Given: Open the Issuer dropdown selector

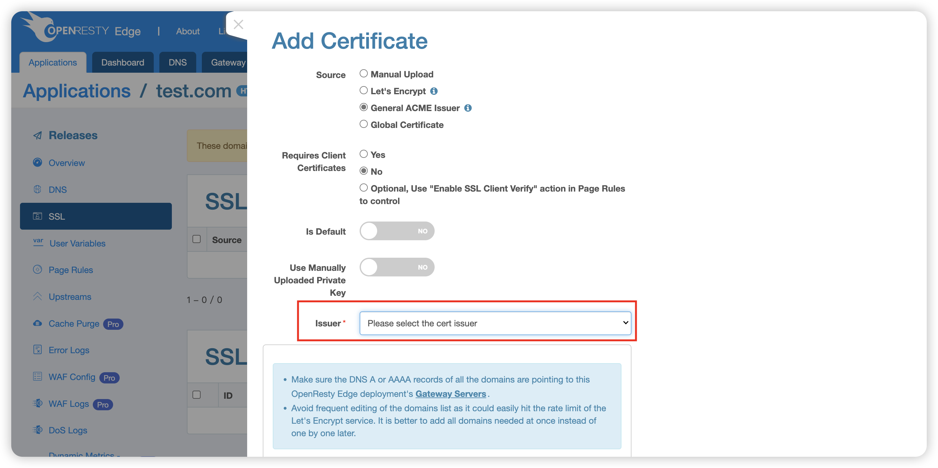Looking at the screenshot, I should (495, 323).
